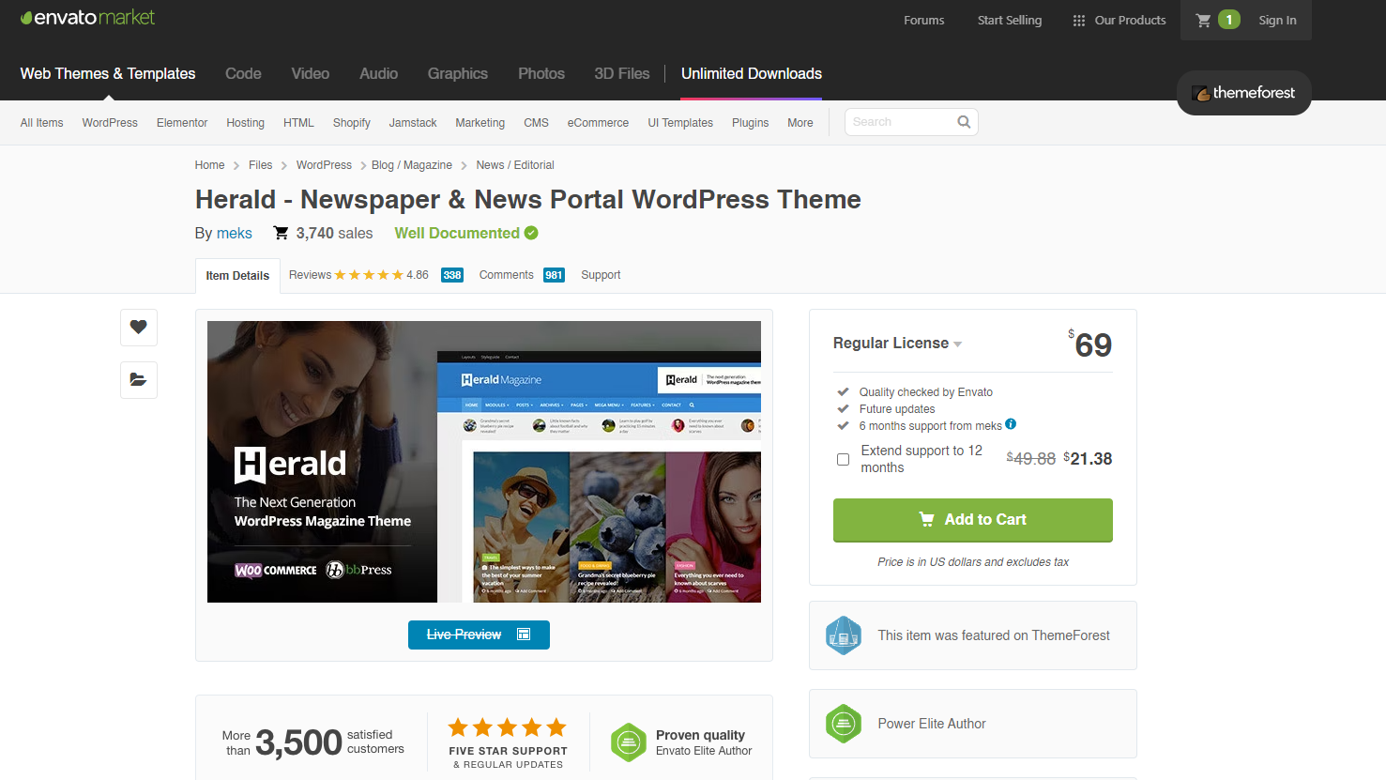Click the Well Documented checkmark badge
The width and height of the screenshot is (1386, 780).
[531, 233]
